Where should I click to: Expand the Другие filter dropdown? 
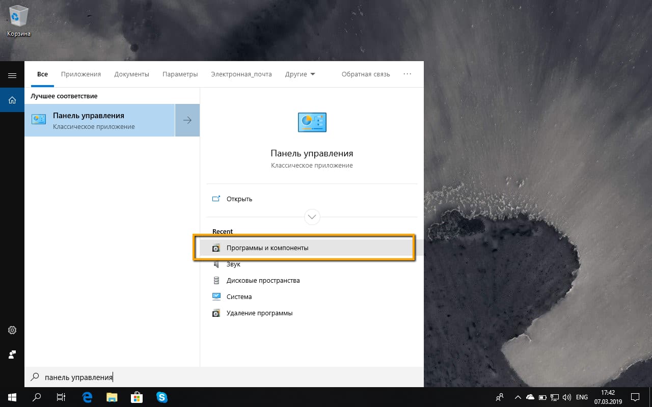[x=300, y=74]
